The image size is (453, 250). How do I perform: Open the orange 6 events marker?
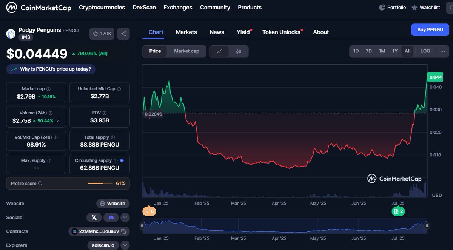pos(149,211)
